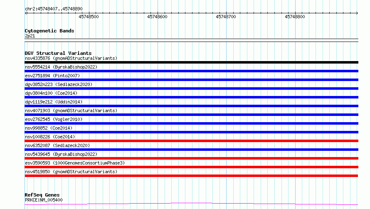This screenshot has width=370, height=209.
Task: Click the magenta PRKCE gene line
Action: click(191, 203)
